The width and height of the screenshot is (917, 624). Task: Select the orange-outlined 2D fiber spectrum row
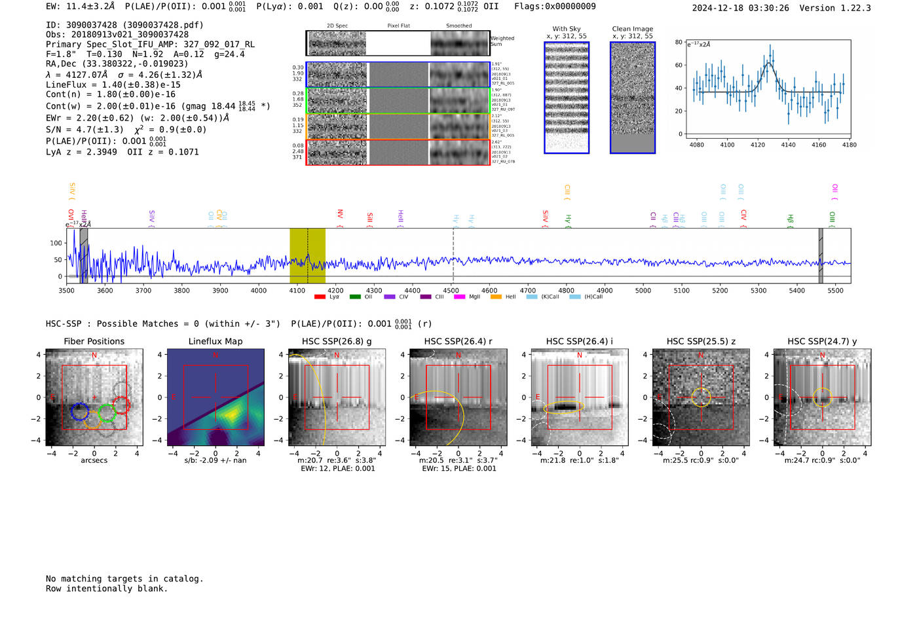click(x=398, y=126)
